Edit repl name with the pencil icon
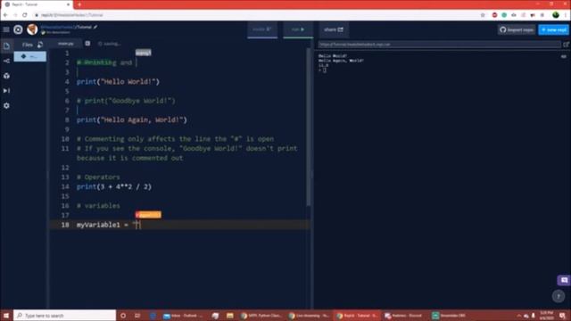The width and height of the screenshot is (571, 321). point(95,27)
